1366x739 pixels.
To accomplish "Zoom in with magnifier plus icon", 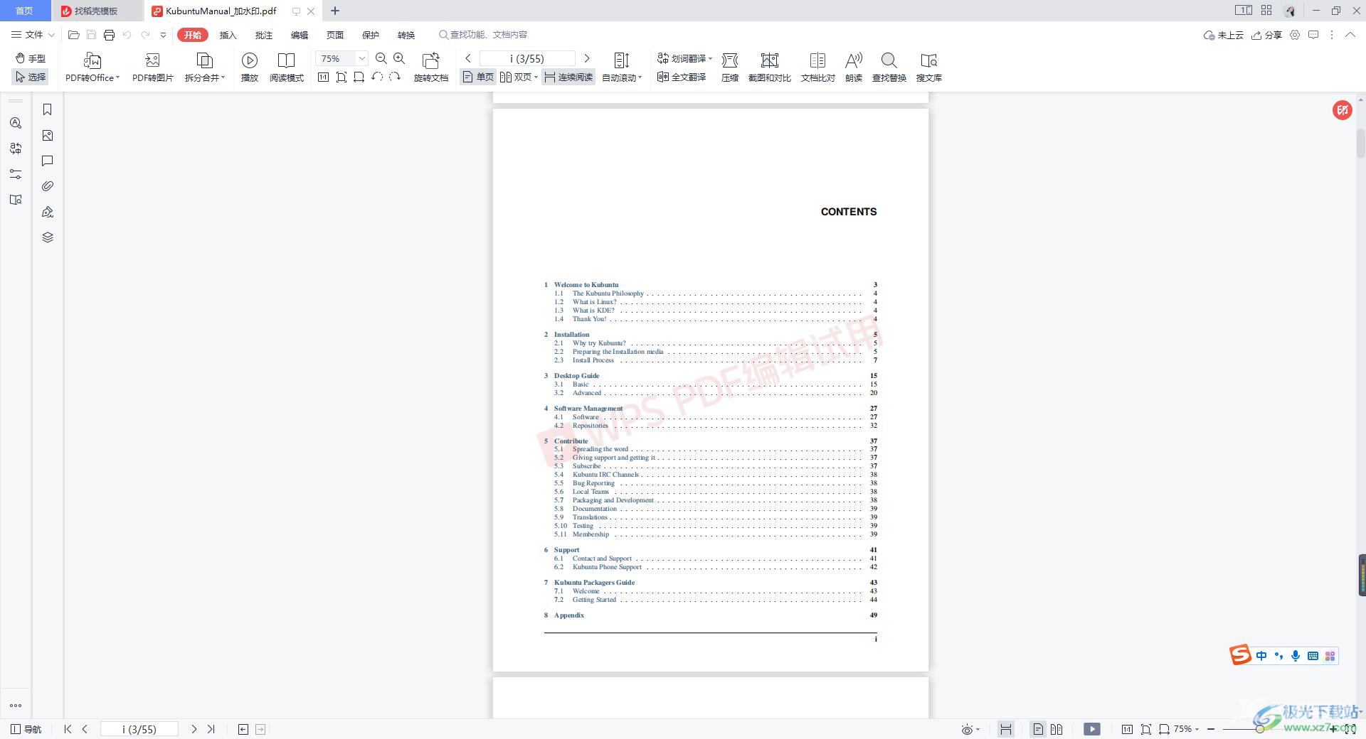I will point(399,58).
